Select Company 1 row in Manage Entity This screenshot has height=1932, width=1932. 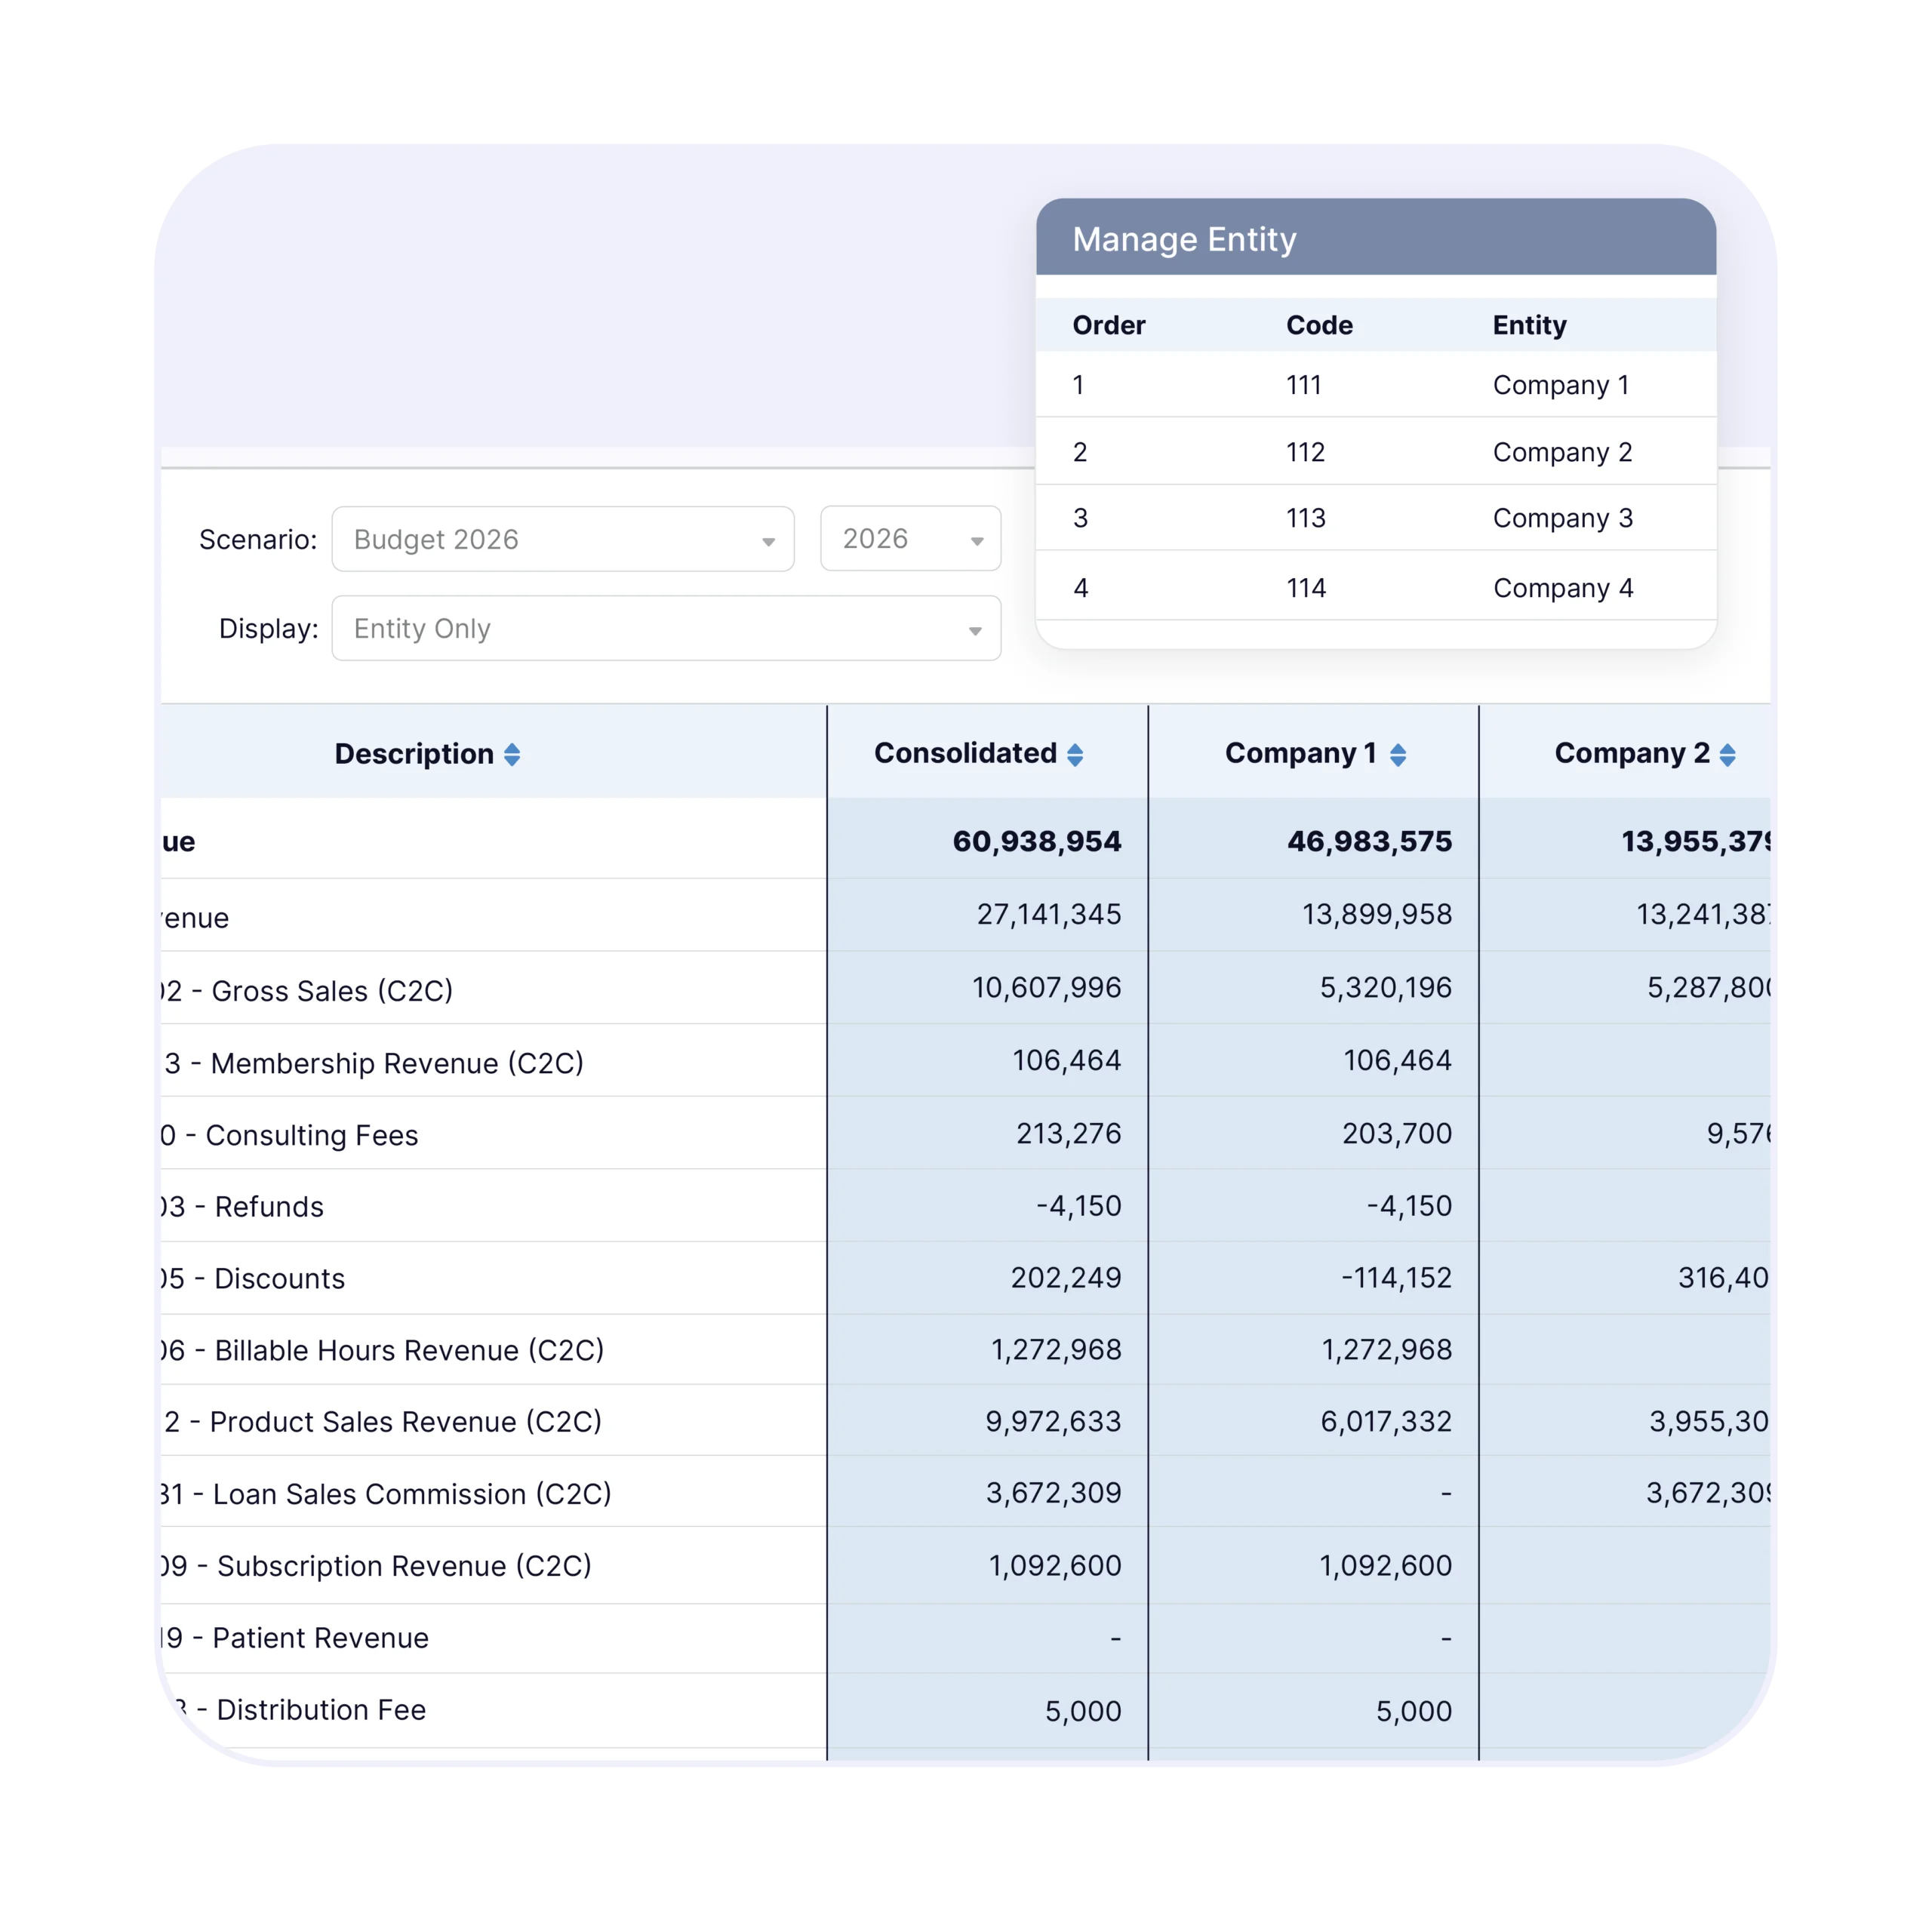[x=1560, y=385]
